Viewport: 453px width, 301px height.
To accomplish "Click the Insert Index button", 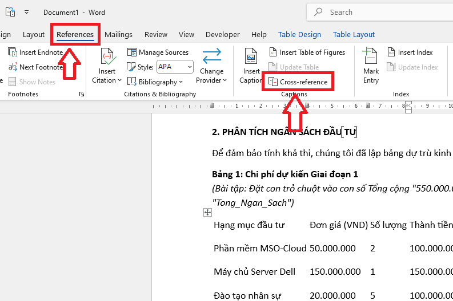I will [410, 52].
